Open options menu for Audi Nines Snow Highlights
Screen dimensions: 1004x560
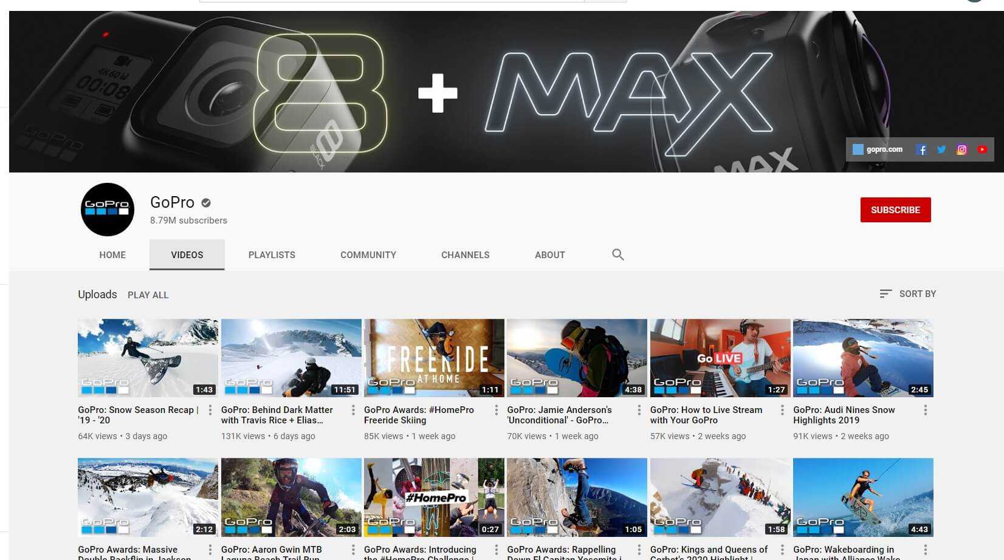coord(926,411)
